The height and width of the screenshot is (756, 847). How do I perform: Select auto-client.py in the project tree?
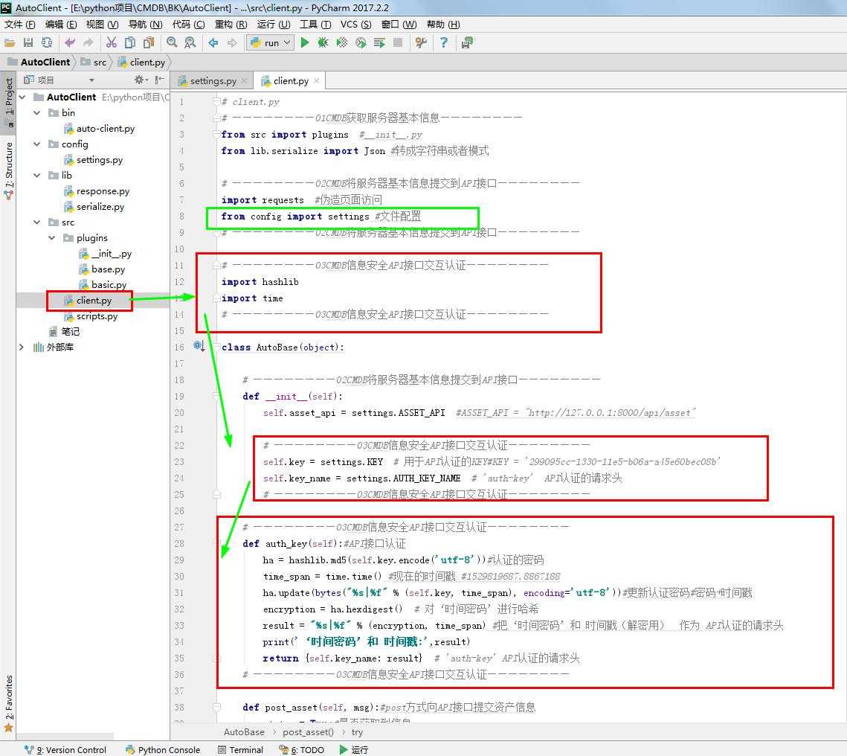100,129
